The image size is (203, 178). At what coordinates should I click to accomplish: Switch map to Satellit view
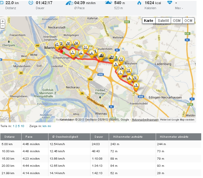click(163, 21)
